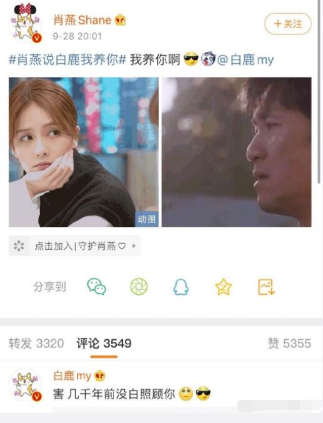Open 白鹿 my commenter avatar
This screenshot has height=423, width=323.
tap(26, 385)
